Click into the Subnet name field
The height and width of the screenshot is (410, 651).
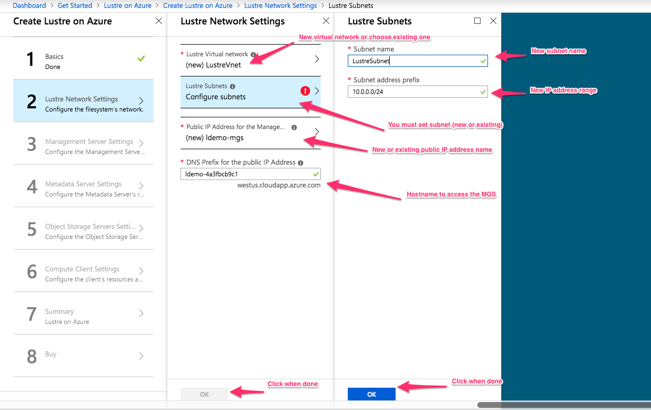(418, 61)
